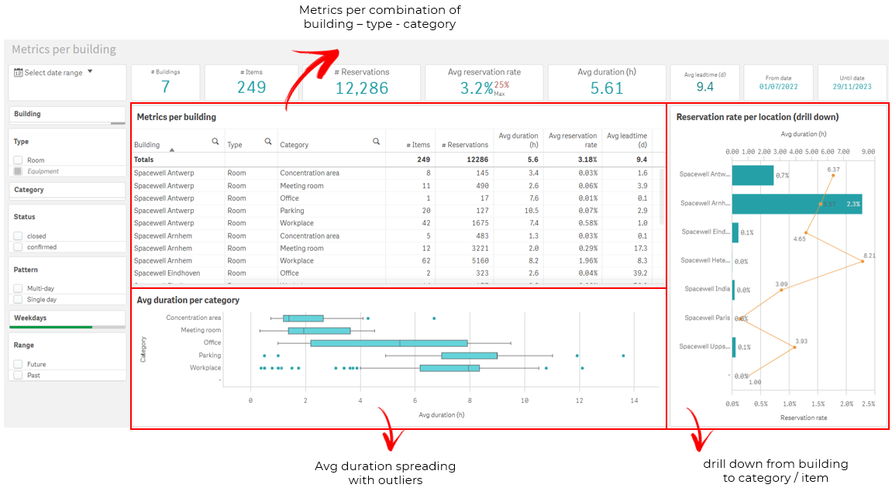The height and width of the screenshot is (488, 892).
Task: Select the Parking box in duration box plot
Action: (x=470, y=356)
